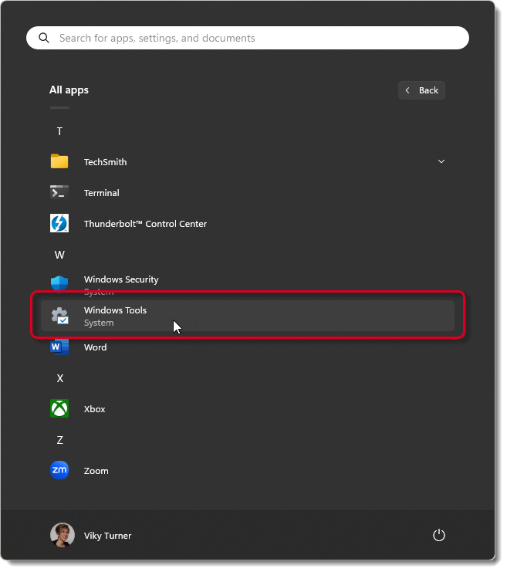Click the search magnifier icon
This screenshot has width=507, height=572.
point(44,38)
